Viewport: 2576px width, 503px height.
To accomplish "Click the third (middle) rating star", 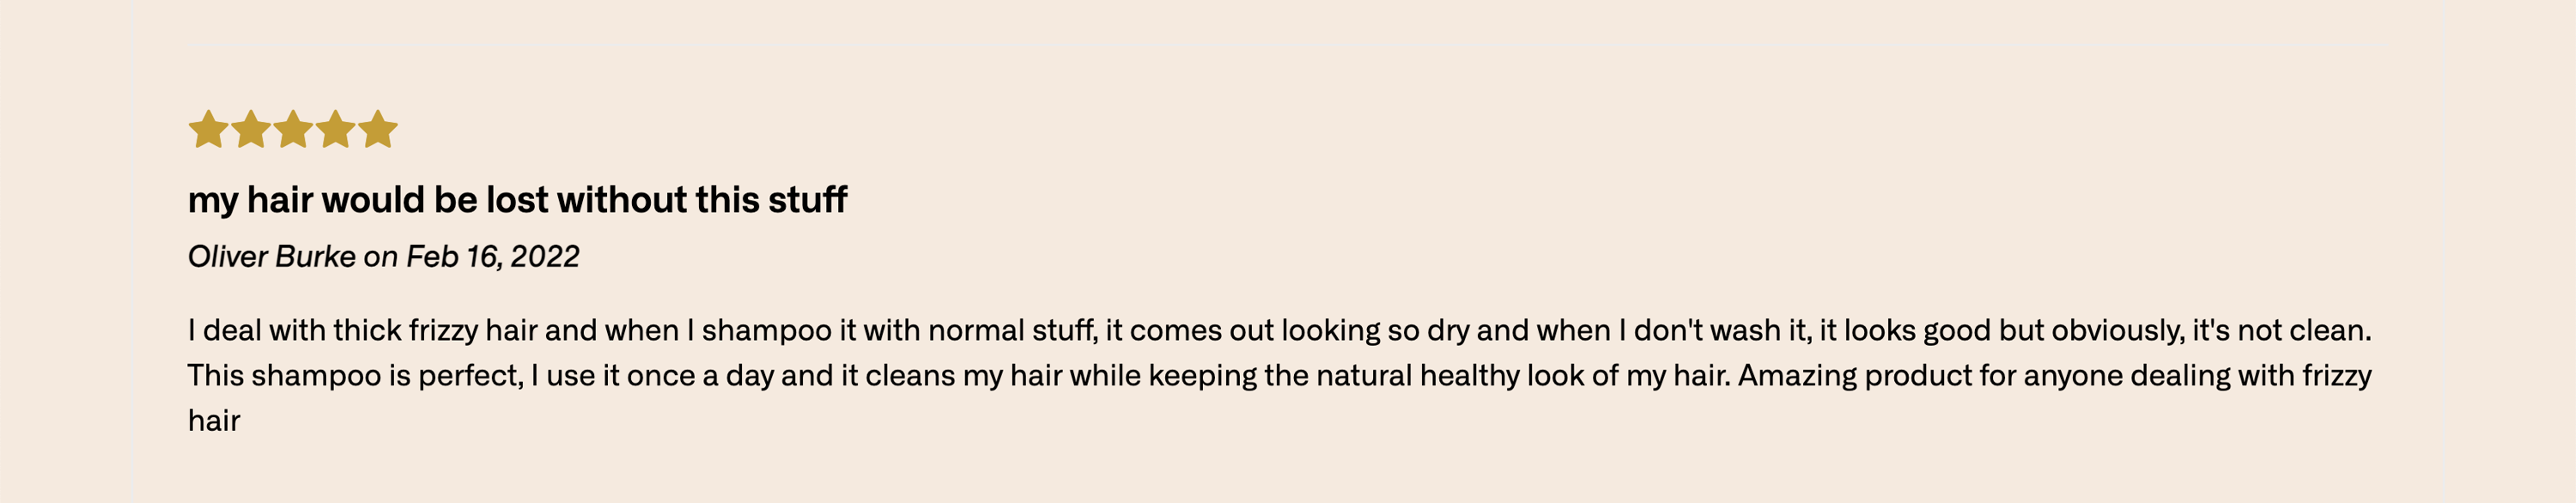I will click(293, 129).
